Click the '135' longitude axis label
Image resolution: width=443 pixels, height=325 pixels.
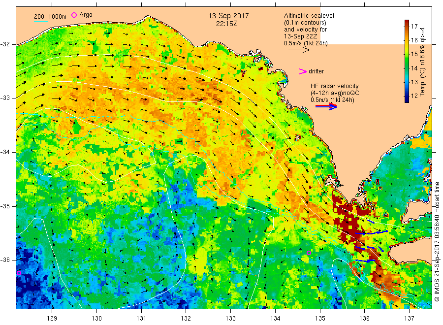320,319
